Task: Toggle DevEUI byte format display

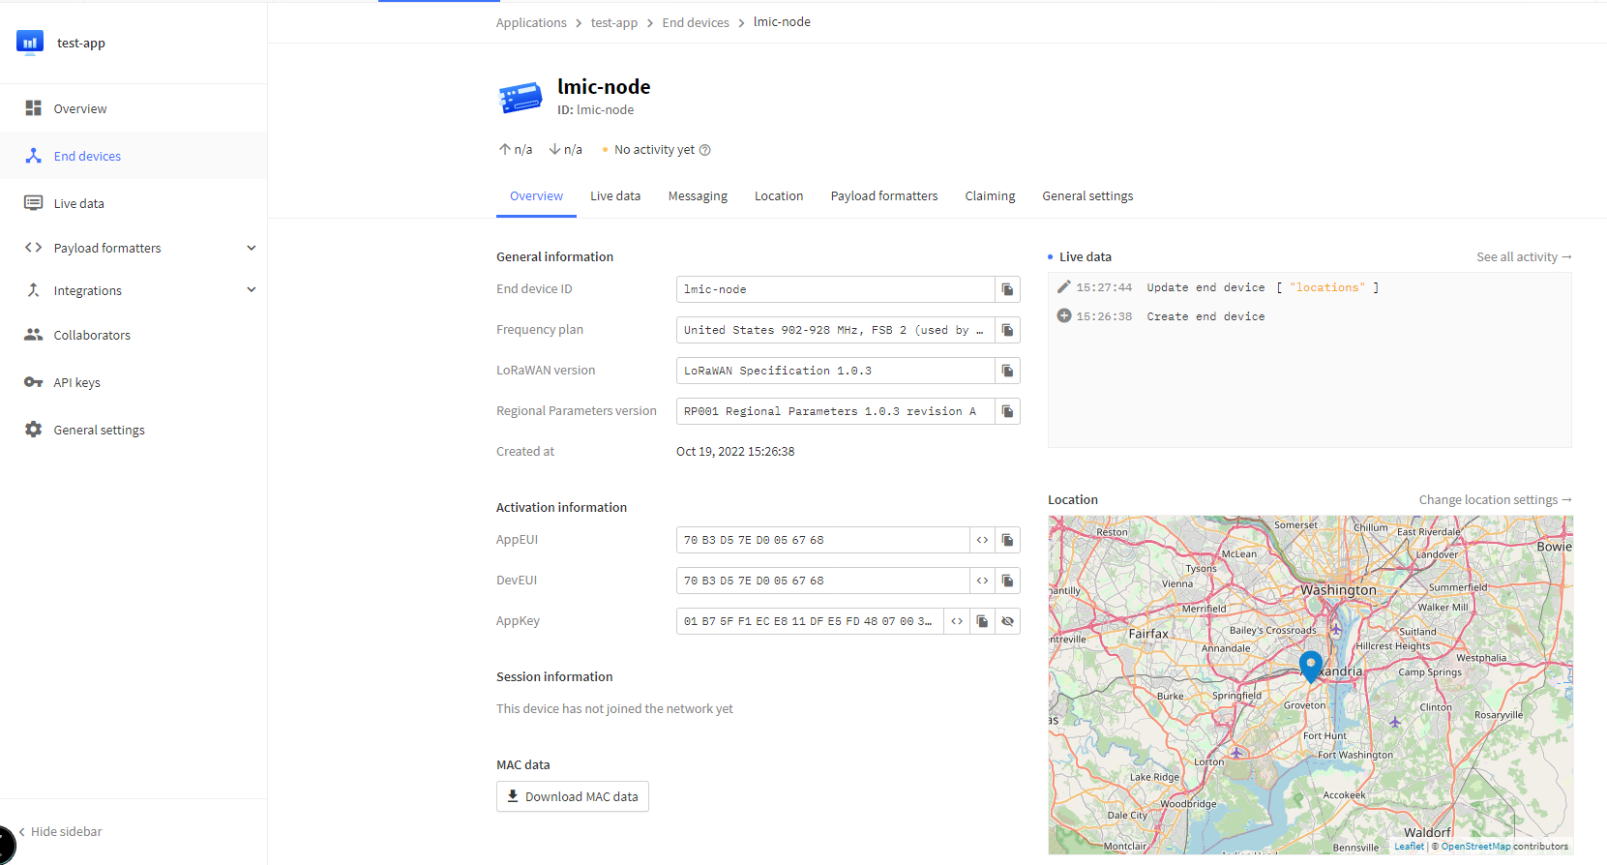Action: tap(982, 581)
